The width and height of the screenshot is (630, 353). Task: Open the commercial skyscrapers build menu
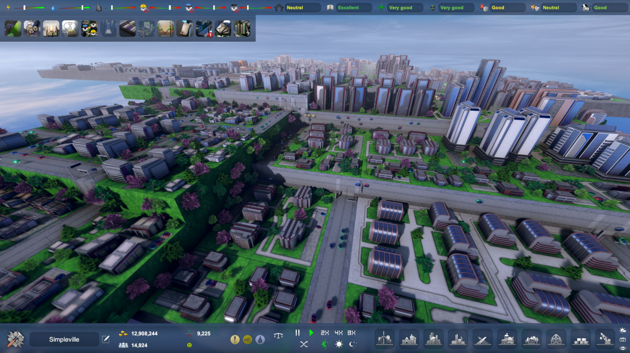click(x=433, y=339)
